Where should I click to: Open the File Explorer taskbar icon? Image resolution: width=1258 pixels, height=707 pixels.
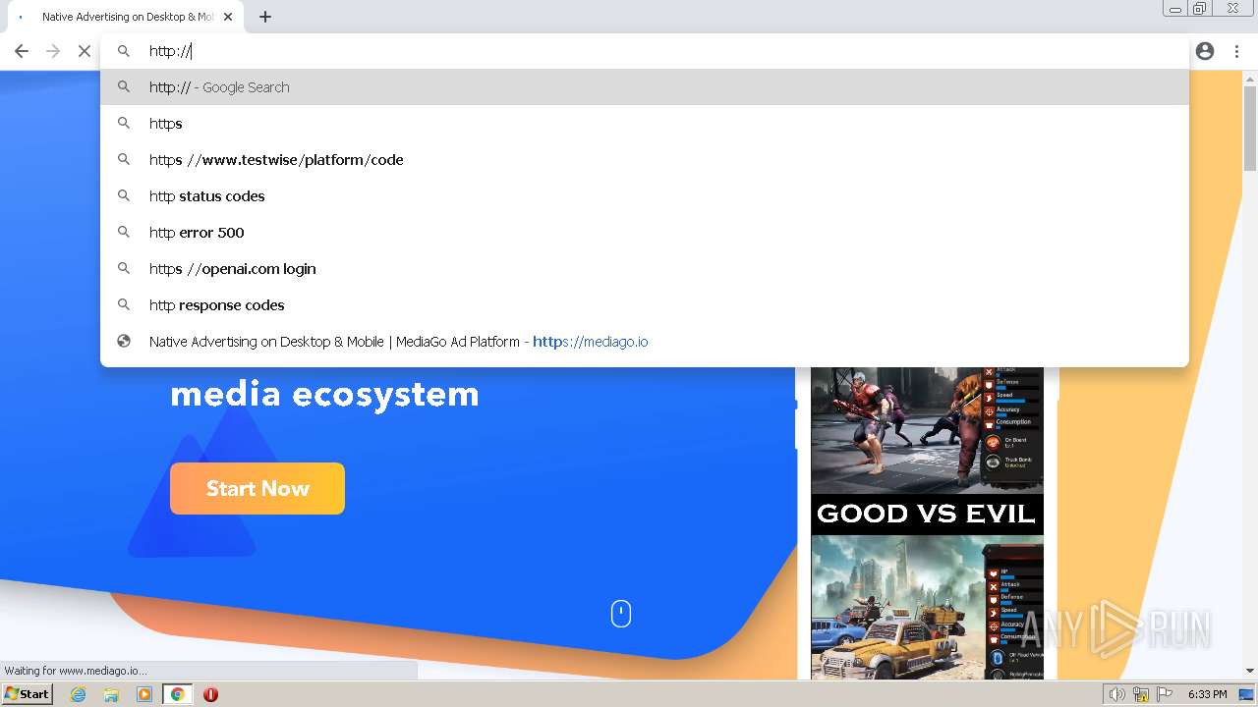coord(111,694)
